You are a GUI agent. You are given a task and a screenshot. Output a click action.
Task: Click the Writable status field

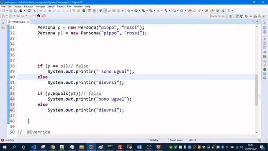pyautogui.click(x=154, y=140)
